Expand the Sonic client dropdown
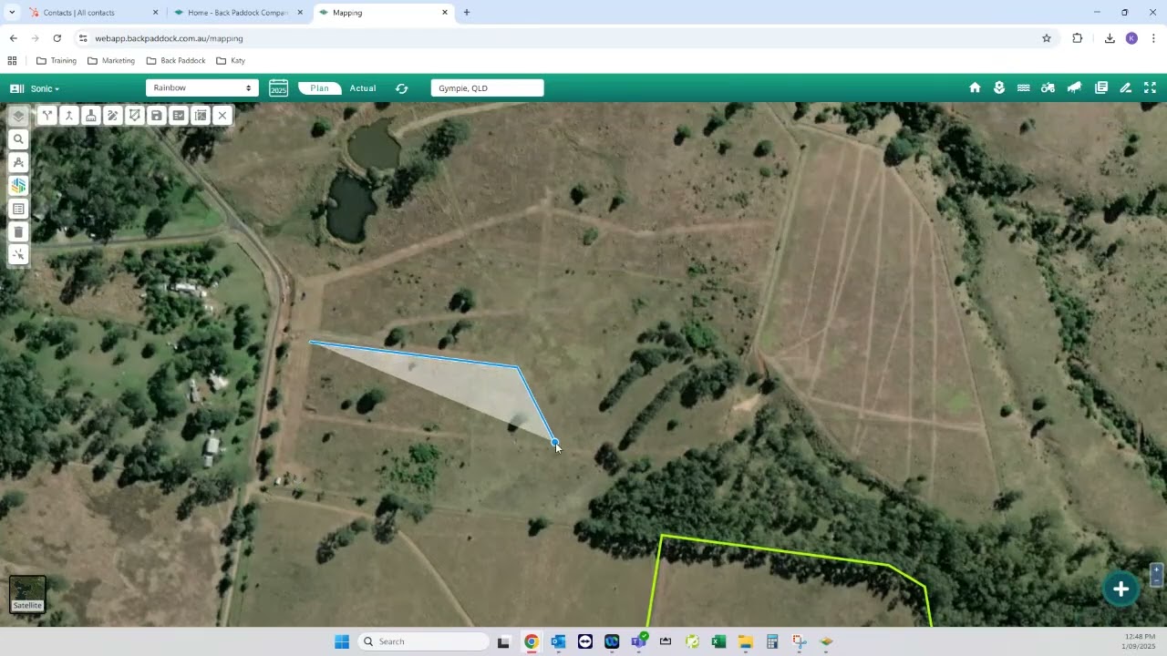The height and width of the screenshot is (656, 1167). click(x=45, y=88)
